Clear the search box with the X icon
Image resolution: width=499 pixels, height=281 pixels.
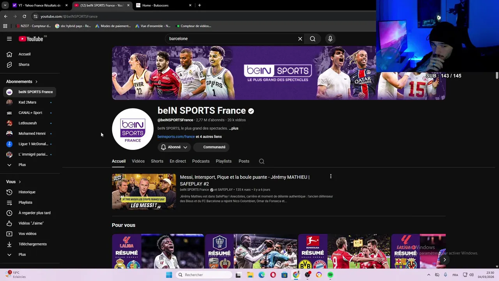click(300, 39)
